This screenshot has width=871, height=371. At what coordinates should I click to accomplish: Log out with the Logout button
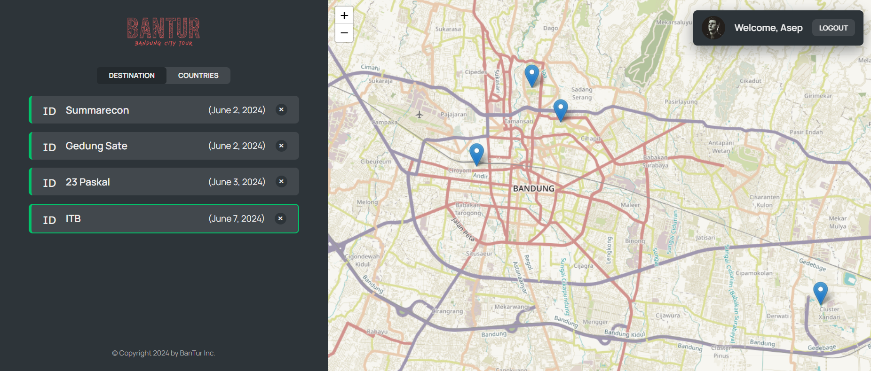(833, 28)
